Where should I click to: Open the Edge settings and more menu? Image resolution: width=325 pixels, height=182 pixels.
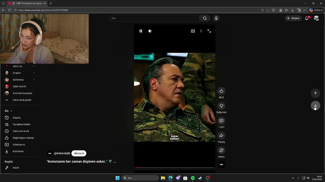pos(305,10)
